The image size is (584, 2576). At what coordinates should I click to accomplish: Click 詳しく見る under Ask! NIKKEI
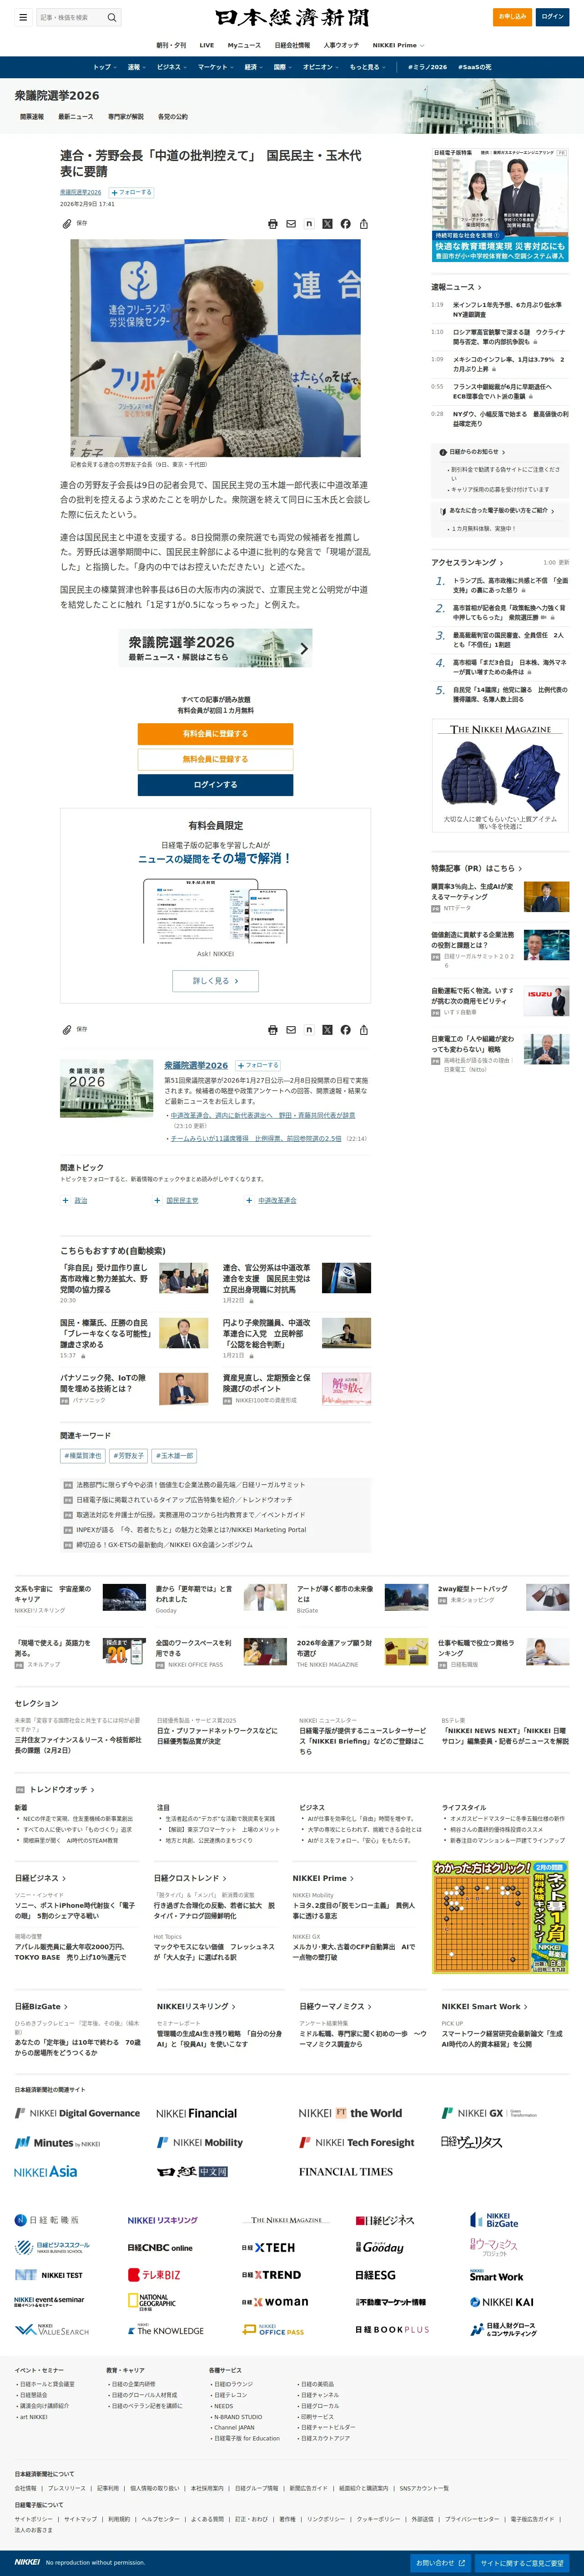pyautogui.click(x=215, y=981)
